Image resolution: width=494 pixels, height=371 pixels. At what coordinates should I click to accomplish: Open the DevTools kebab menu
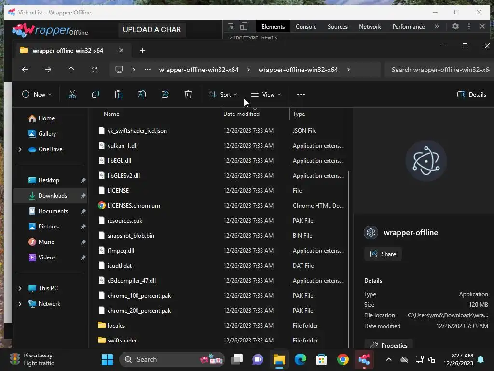pos(469,27)
